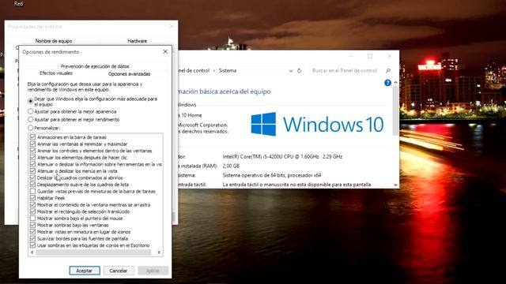Maximize the Sistema Control Panel window
This screenshot has height=284, width=506.
click(x=370, y=56)
